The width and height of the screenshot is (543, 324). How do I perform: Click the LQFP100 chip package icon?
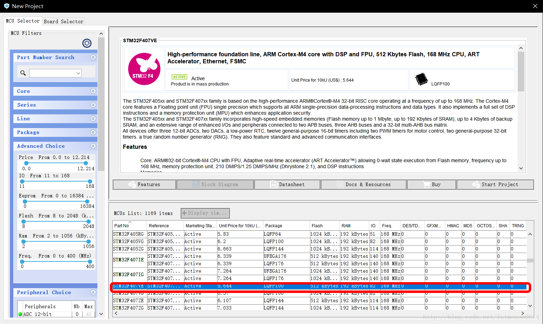pyautogui.click(x=421, y=79)
